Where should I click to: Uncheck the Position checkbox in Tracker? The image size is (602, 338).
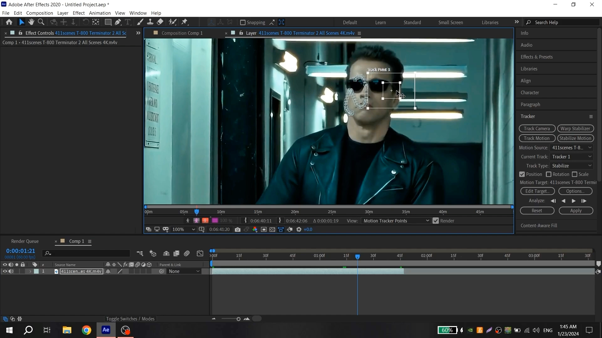click(x=522, y=174)
